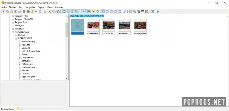Click the camera-like dark toolbar icon
The width and height of the screenshot is (229, 111).
pos(28,11)
